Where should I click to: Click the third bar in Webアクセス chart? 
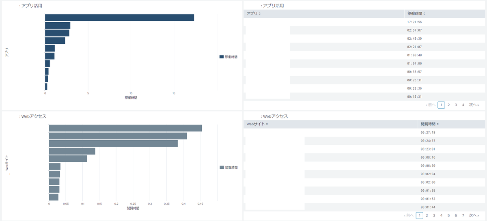pyautogui.click(x=113, y=144)
